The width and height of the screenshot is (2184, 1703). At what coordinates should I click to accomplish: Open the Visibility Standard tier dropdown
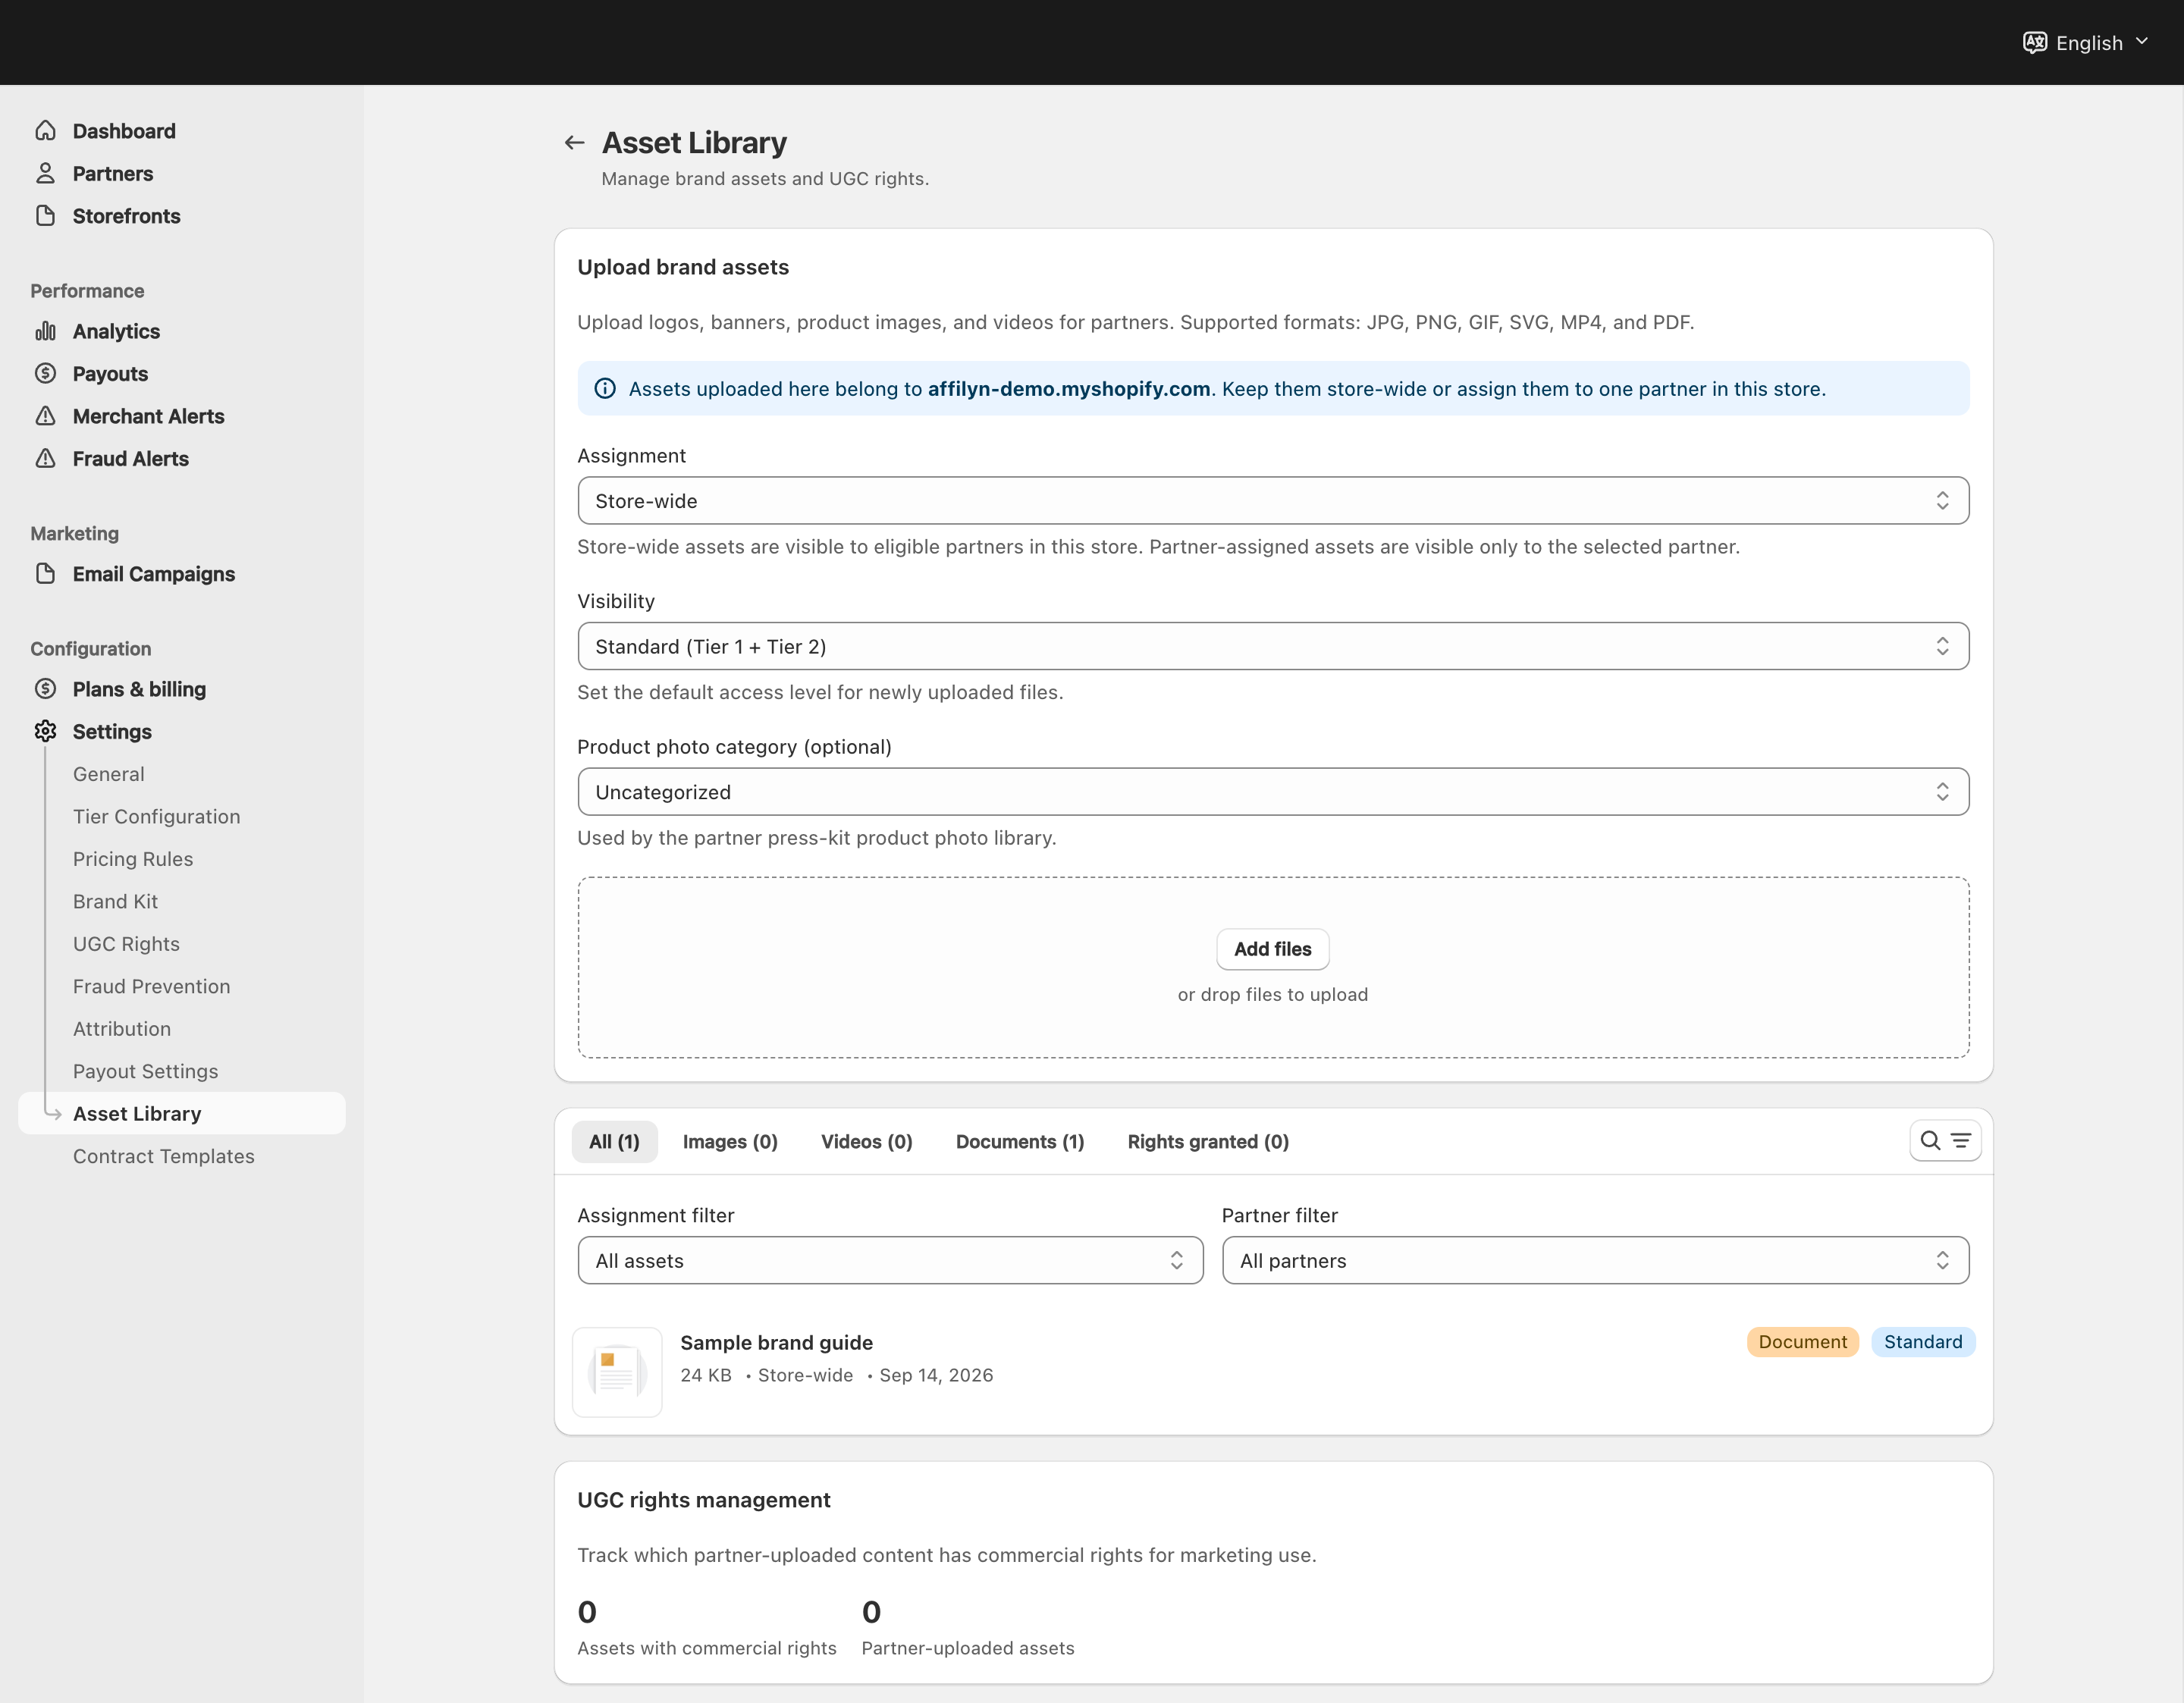(1273, 646)
